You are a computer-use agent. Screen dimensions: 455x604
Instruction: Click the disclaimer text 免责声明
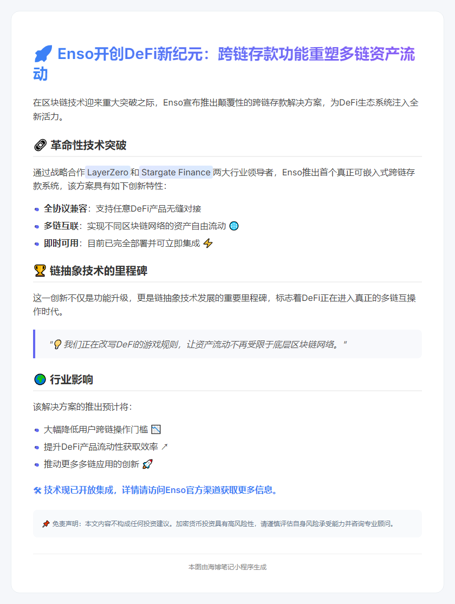[x=224, y=524]
